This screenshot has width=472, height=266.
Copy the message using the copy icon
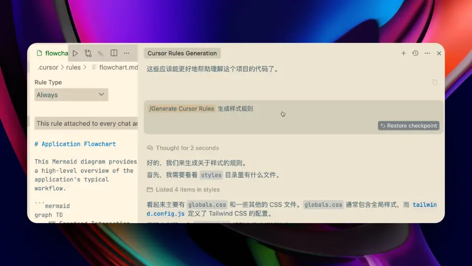[x=434, y=82]
